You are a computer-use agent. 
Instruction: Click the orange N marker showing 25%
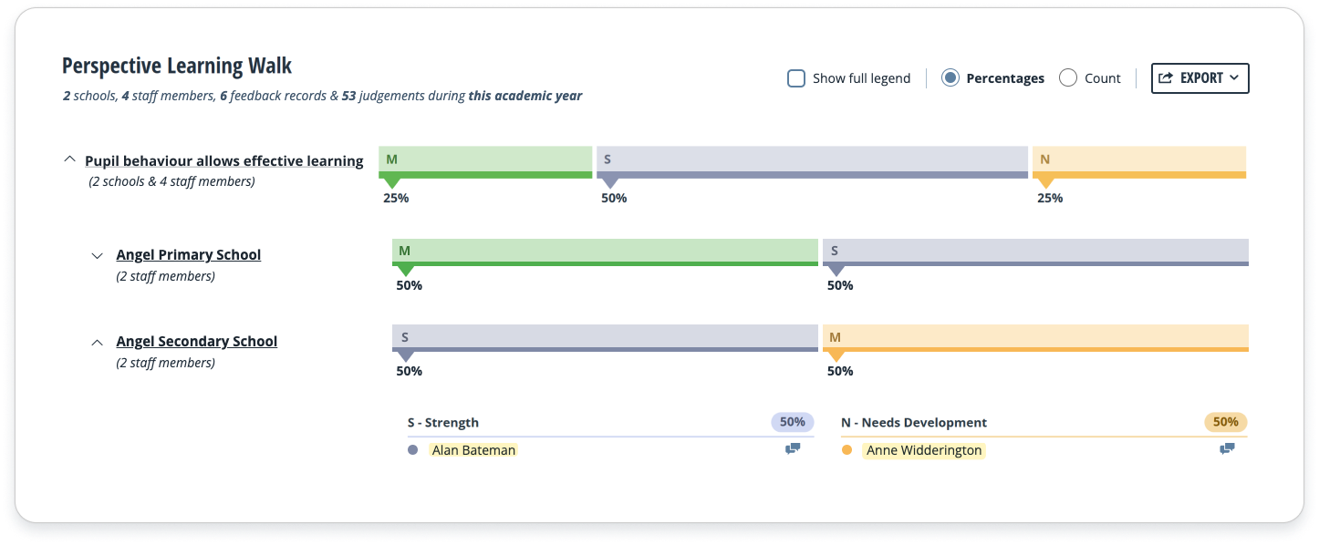coord(1046,182)
